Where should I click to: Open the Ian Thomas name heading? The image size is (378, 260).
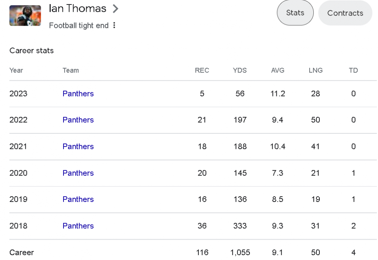(x=77, y=9)
